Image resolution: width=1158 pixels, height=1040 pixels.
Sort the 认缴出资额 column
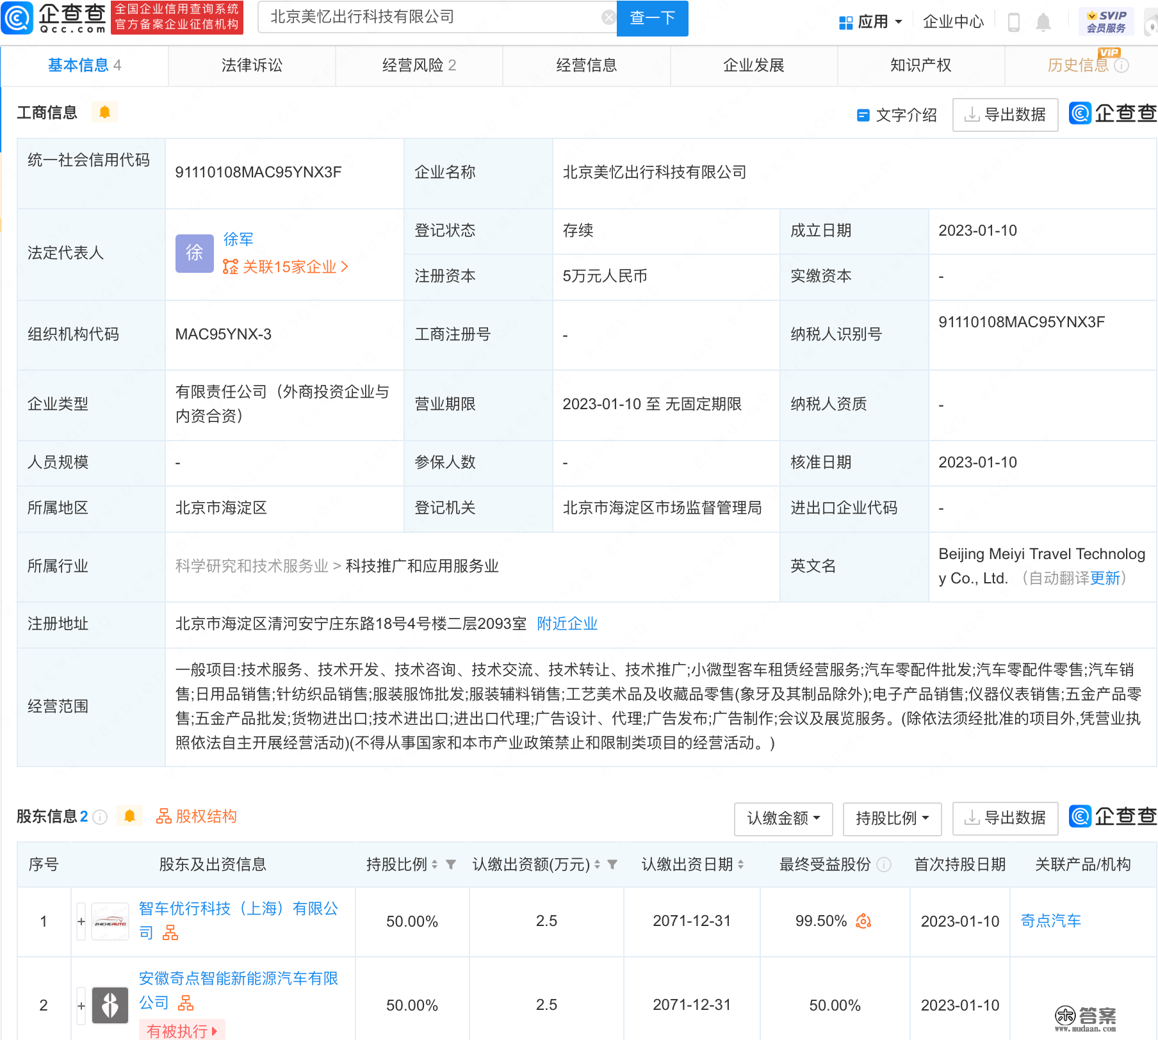(x=597, y=865)
